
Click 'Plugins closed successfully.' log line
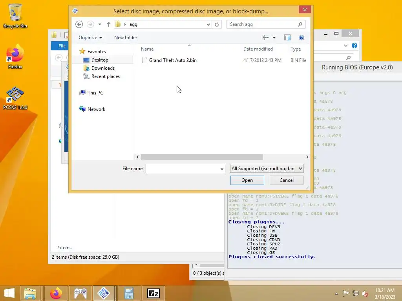click(272, 257)
